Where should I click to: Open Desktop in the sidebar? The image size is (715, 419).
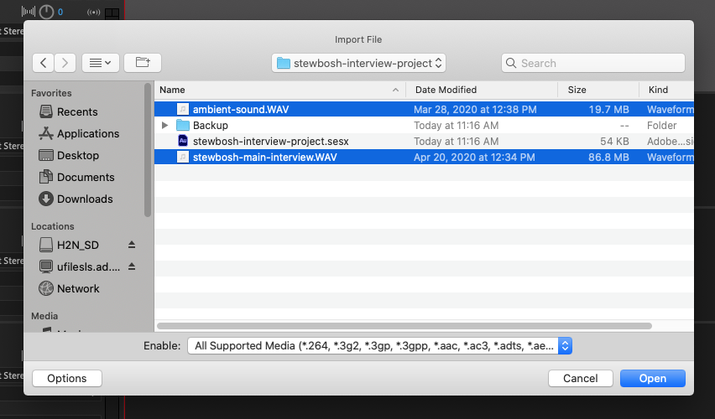tap(77, 155)
